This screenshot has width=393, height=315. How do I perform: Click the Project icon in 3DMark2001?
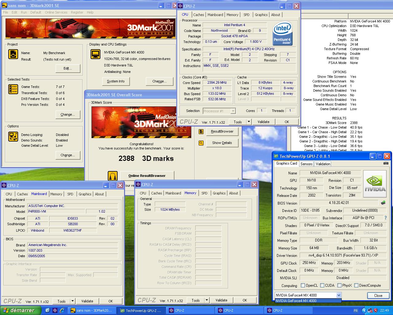pyautogui.click(x=13, y=54)
